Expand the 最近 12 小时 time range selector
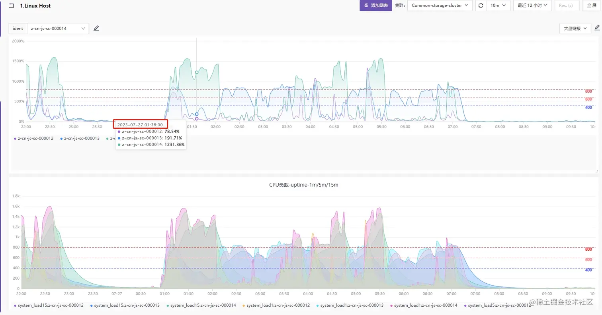 tap(532, 6)
